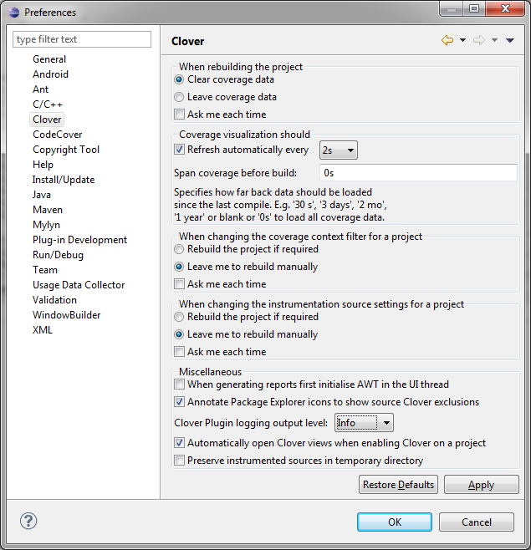The width and height of the screenshot is (531, 550).
Task: Expand the refresh interval 2s dropdown
Action: [339, 150]
